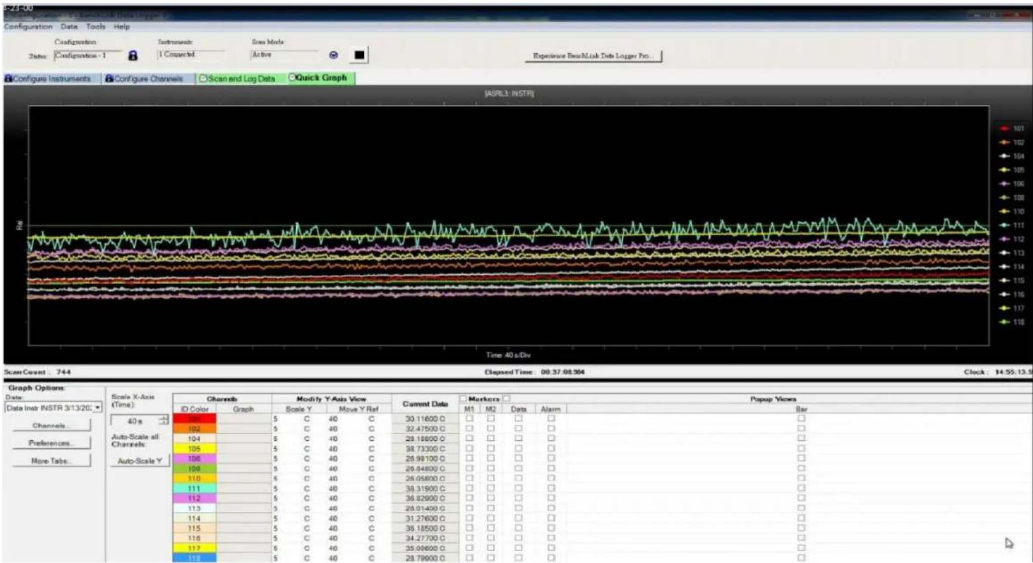Image resolution: width=1033 pixels, height=563 pixels.
Task: Click the current data value 34.27700 C
Action: 425,538
